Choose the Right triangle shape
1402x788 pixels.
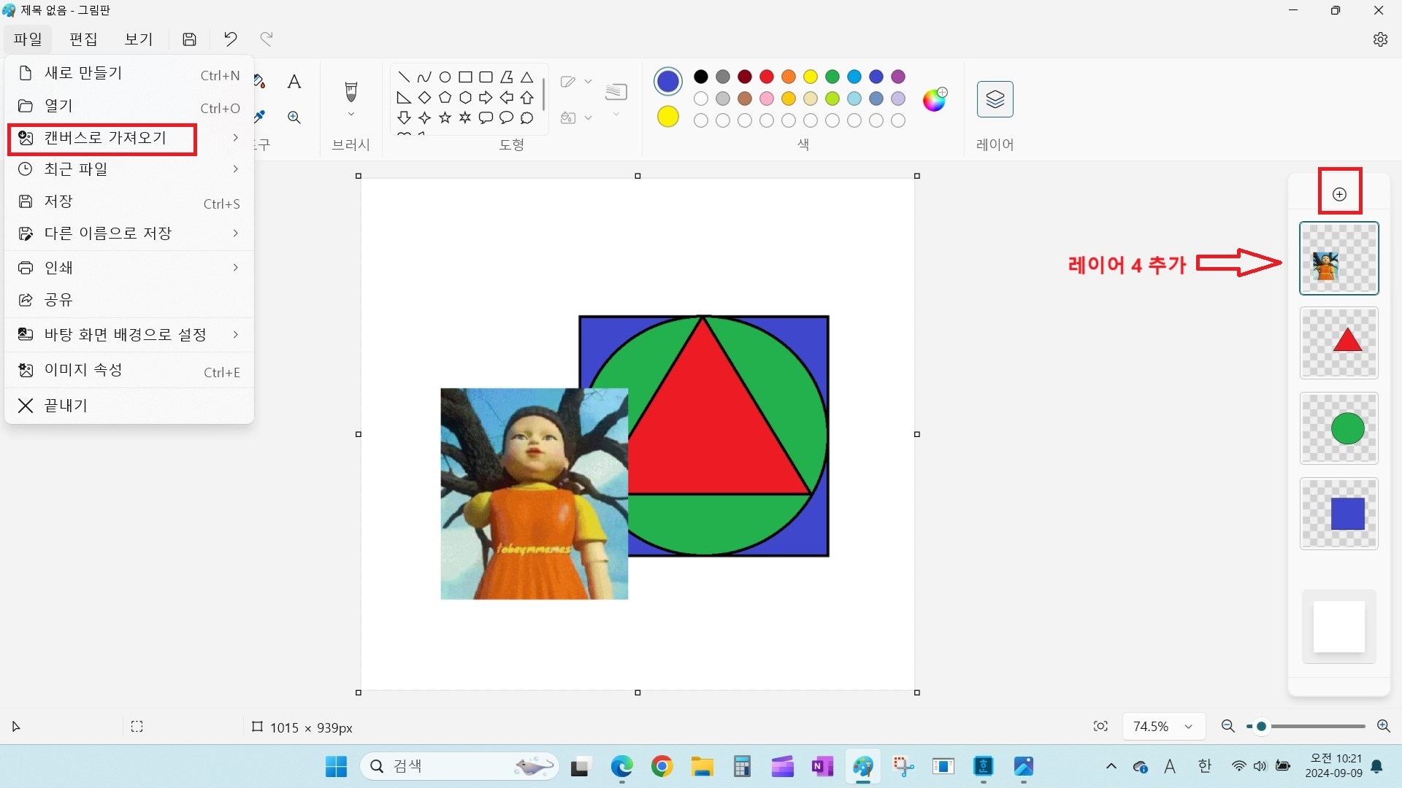[x=404, y=97]
